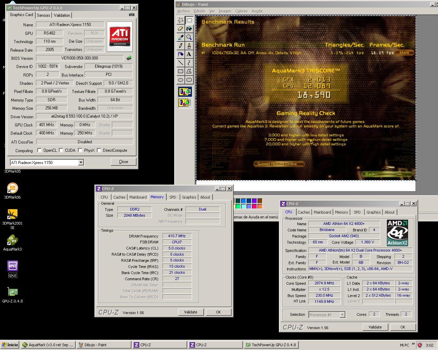438x350 pixels.
Task: Enable the OpenCL checkbox in GPU-Z
Action: [39, 150]
